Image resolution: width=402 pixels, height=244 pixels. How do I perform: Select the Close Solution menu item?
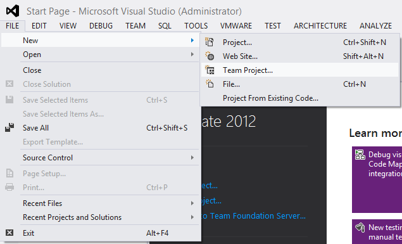pos(100,84)
